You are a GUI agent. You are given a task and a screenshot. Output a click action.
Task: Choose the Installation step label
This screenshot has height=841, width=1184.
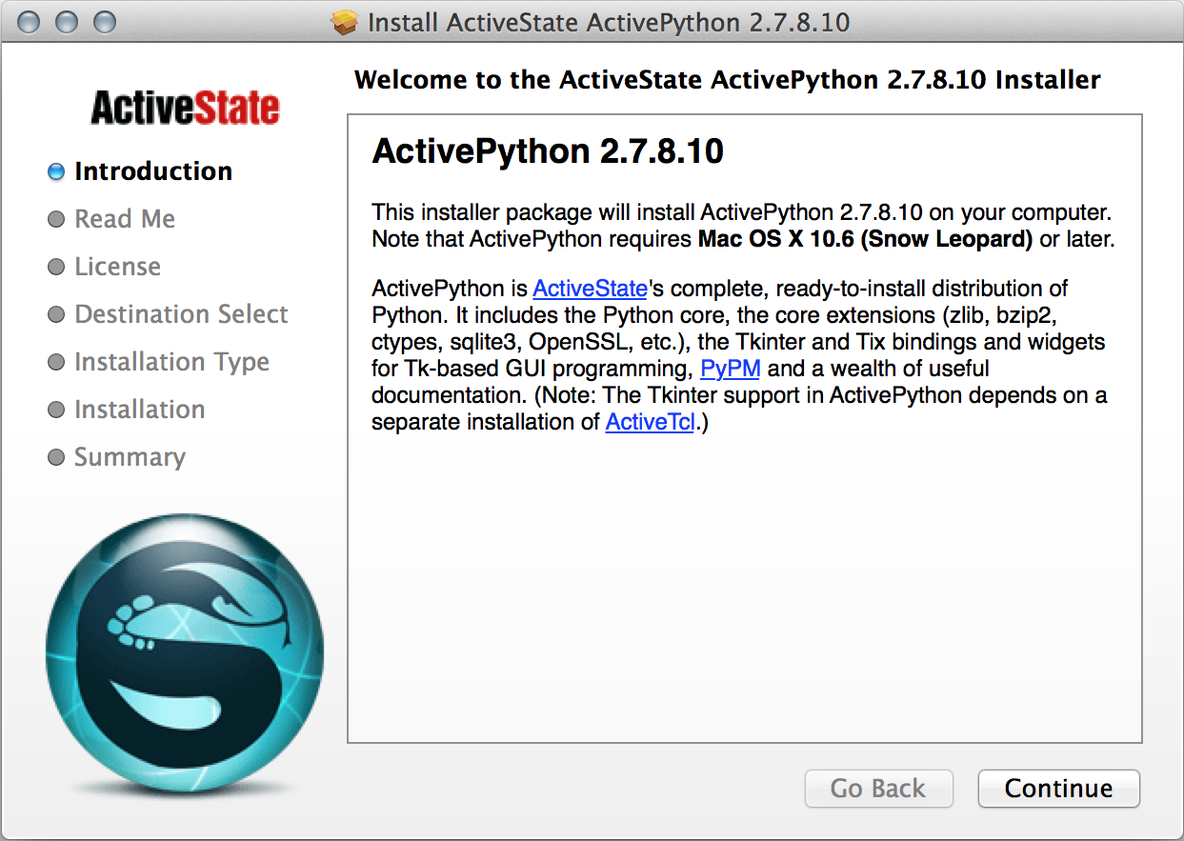coord(139,410)
